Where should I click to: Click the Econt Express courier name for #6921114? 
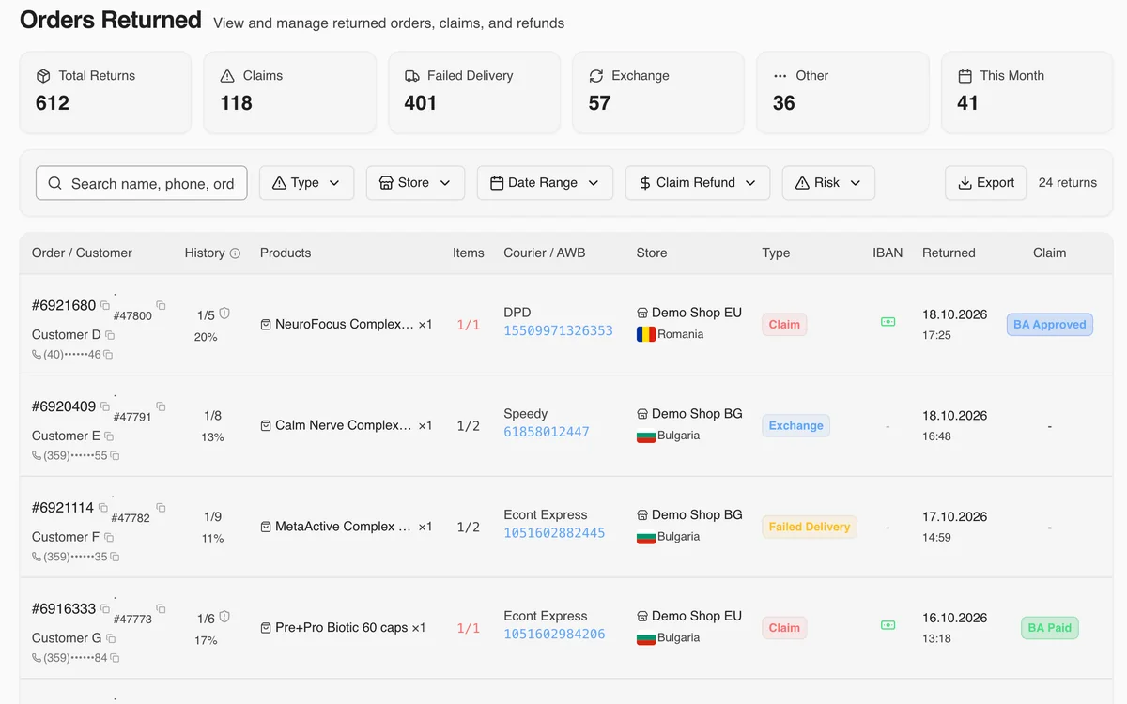pos(546,515)
